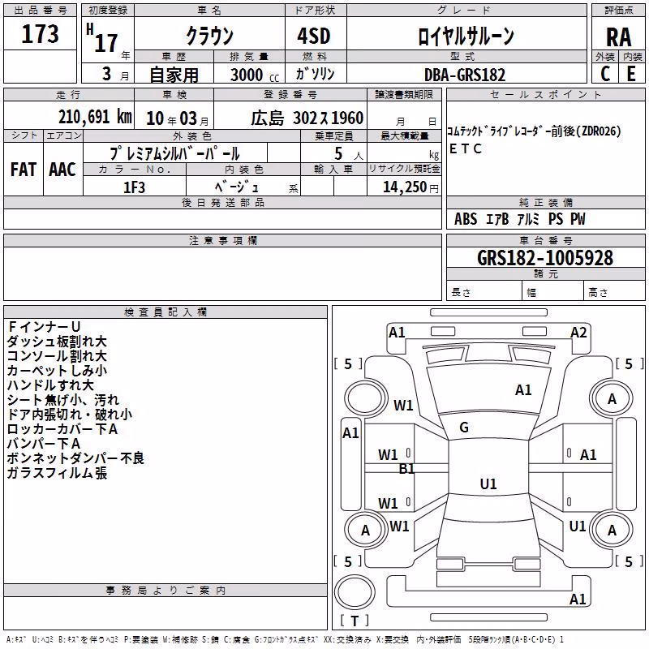Click the 幅 dimension field
Viewport: 649px width, 649px height.
pyautogui.click(x=553, y=292)
